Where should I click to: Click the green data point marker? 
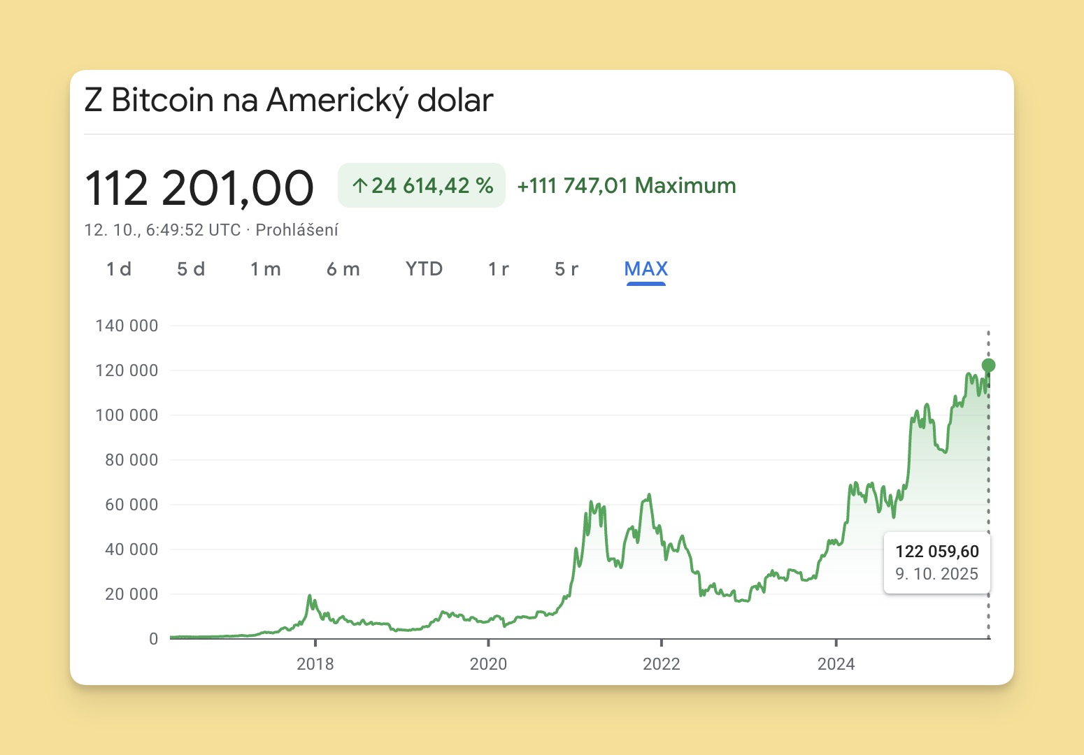point(988,365)
